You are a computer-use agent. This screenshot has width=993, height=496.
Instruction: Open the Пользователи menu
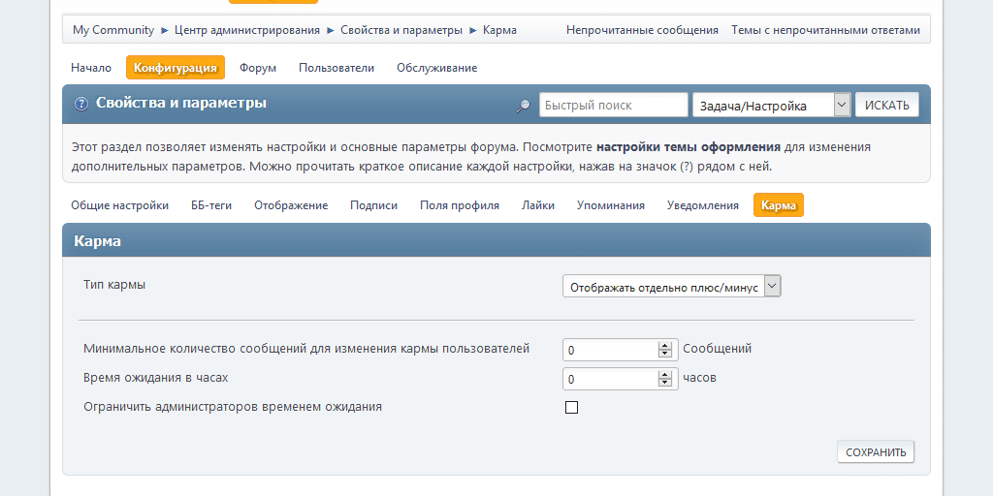[x=336, y=68]
